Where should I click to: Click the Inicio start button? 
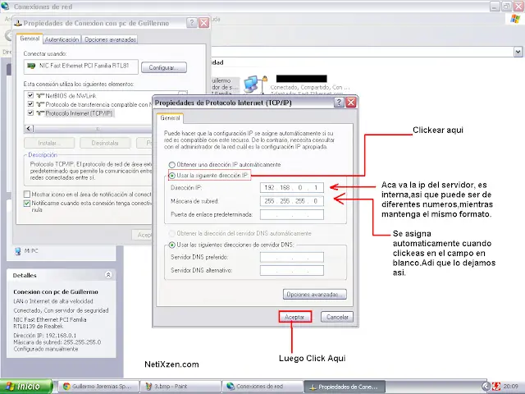coord(26,387)
